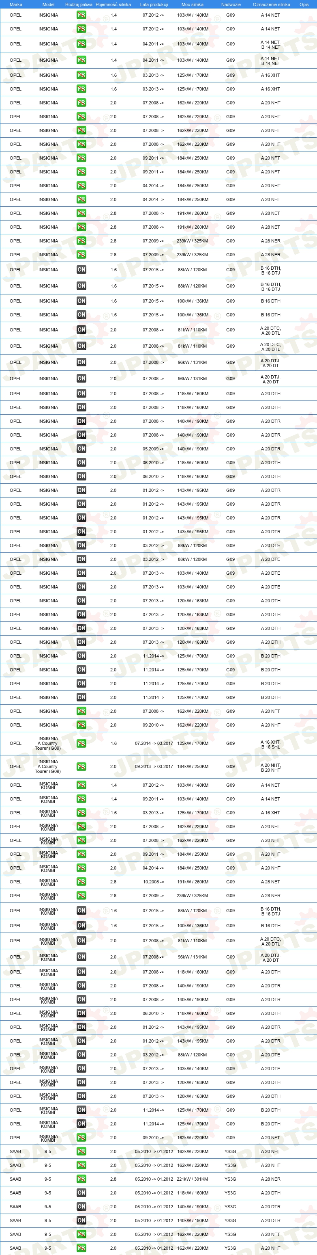317x1255 pixels.
Task: Select the 221kW / 301KM power cell
Action: point(193,1179)
